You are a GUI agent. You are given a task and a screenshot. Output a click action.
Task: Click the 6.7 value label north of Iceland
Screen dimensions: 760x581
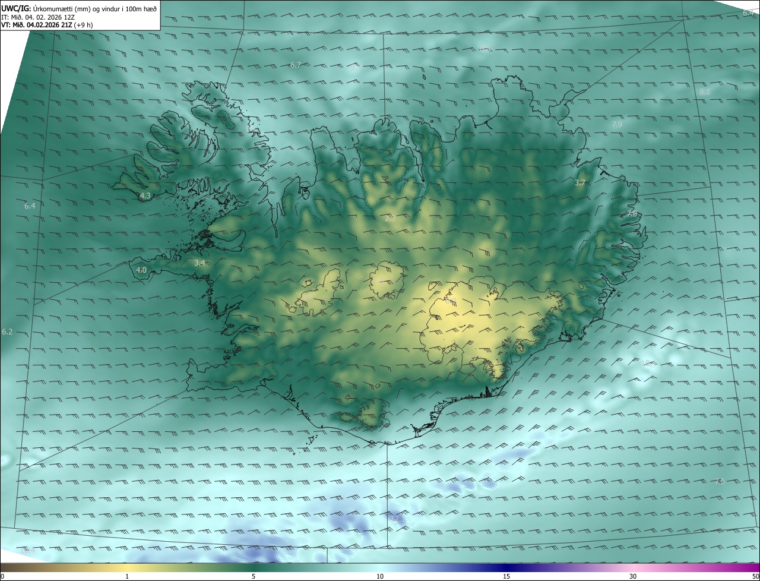point(295,65)
